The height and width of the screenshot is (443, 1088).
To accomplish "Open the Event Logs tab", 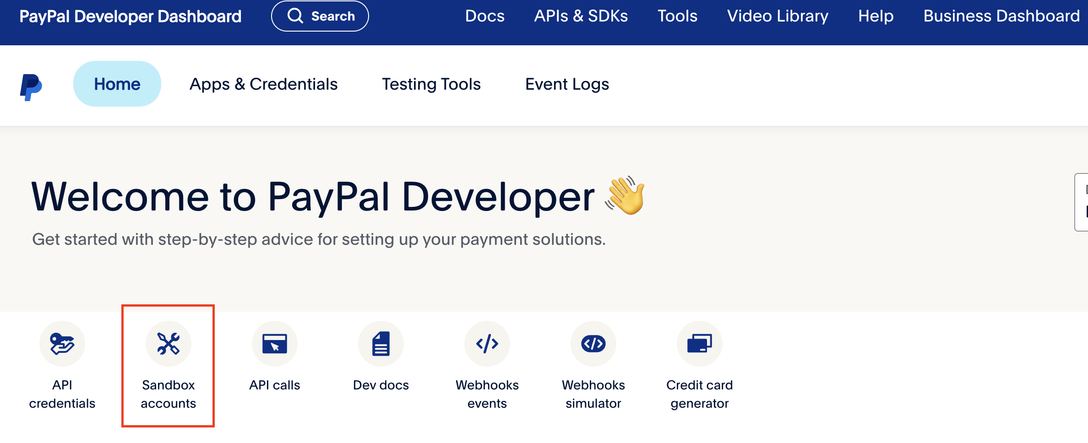I will pos(567,84).
